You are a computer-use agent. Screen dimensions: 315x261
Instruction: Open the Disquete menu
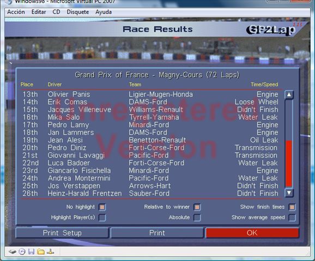(x=78, y=12)
